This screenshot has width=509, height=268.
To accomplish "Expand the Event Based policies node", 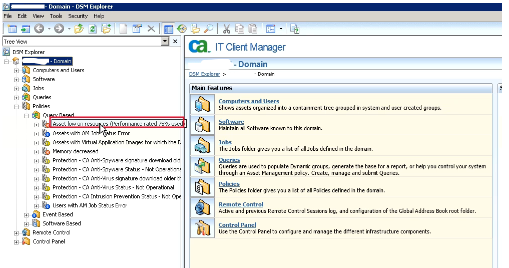I will point(27,215).
